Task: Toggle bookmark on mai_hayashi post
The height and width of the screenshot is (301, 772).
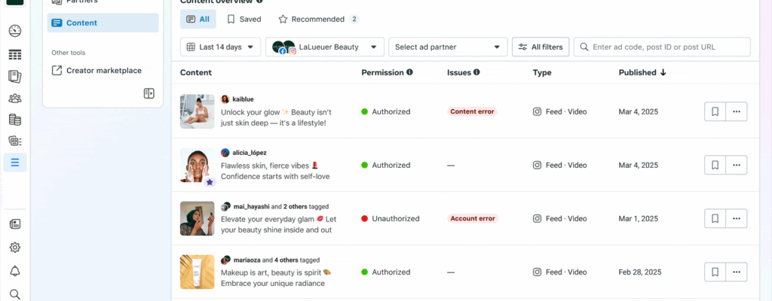Action: pyautogui.click(x=715, y=218)
